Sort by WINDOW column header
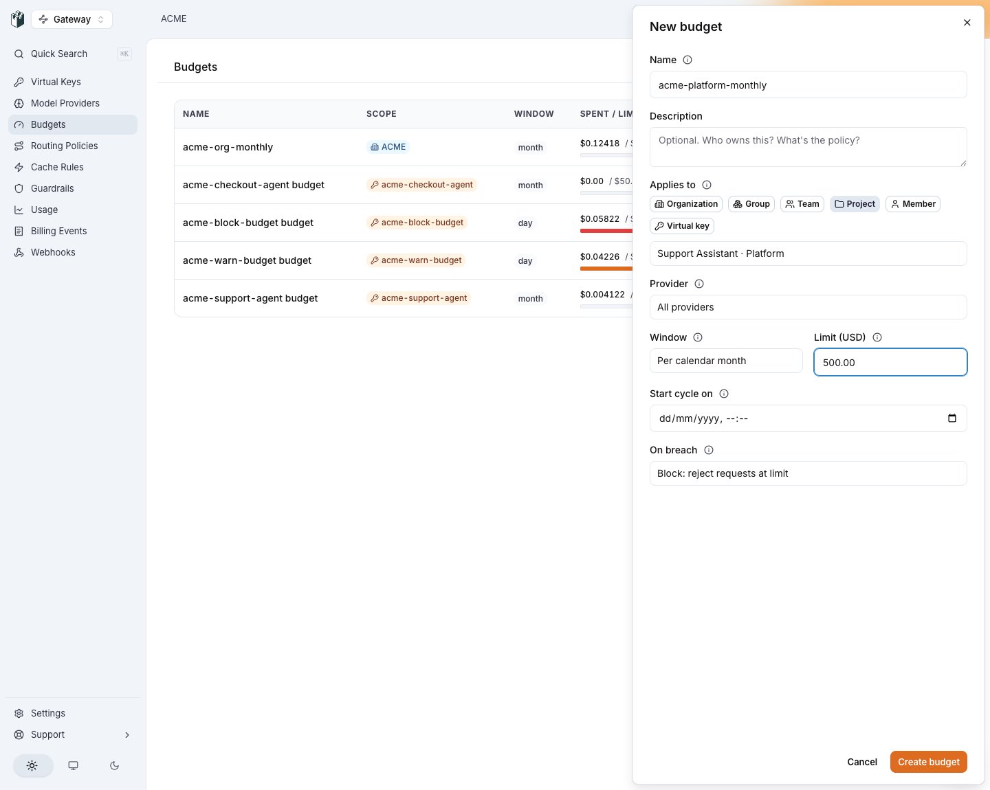 point(534,114)
